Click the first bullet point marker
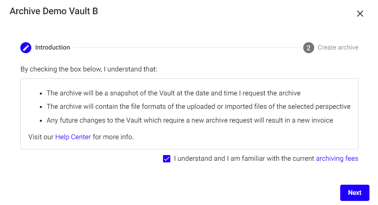 [41, 93]
